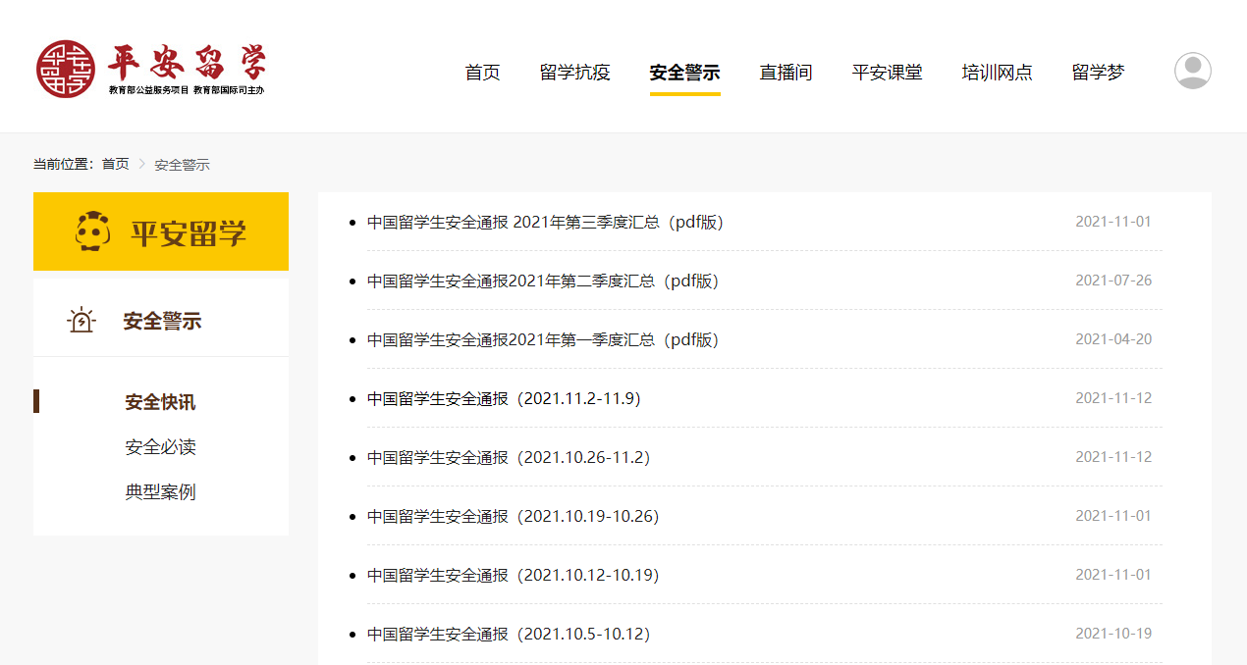The width and height of the screenshot is (1247, 665).
Task: Open the 直播间 navigation item
Action: click(x=786, y=73)
